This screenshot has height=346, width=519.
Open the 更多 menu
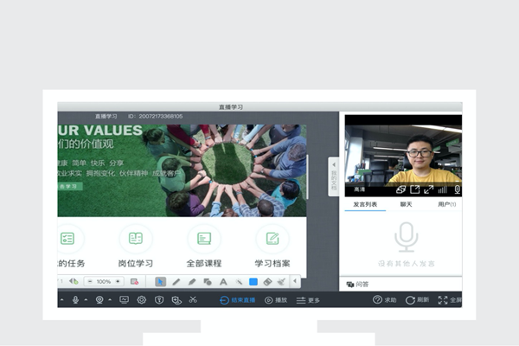(x=308, y=300)
